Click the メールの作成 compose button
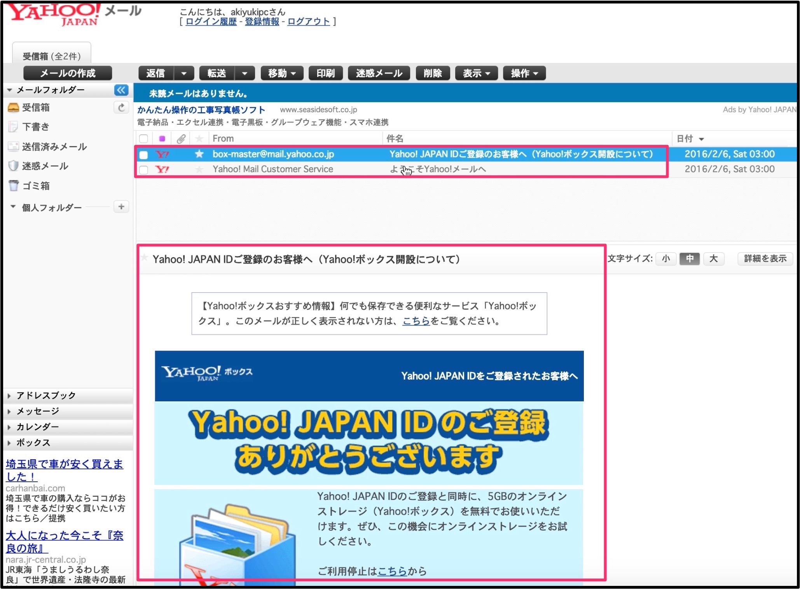Image resolution: width=800 pixels, height=589 pixels. pyautogui.click(x=68, y=73)
